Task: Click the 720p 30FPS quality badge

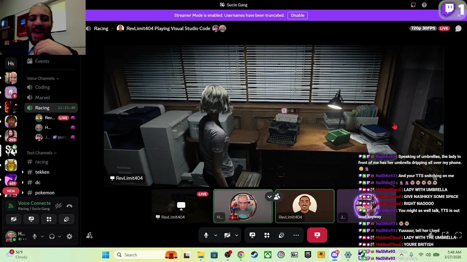Action: pyautogui.click(x=424, y=28)
